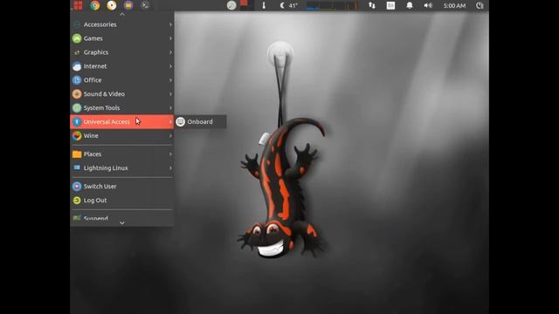Click the Sound & Video icon
This screenshot has width=559, height=314.
pyautogui.click(x=77, y=94)
